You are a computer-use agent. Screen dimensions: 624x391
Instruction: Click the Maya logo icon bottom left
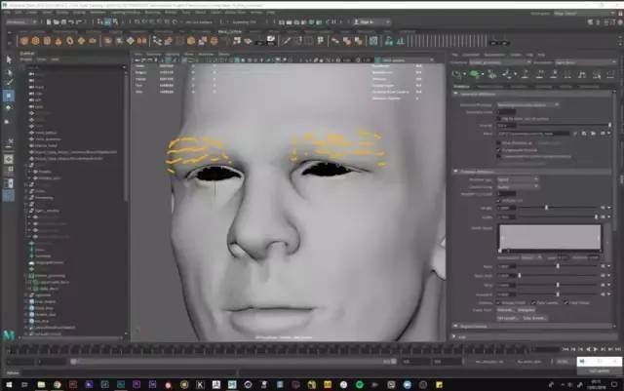coord(9,334)
